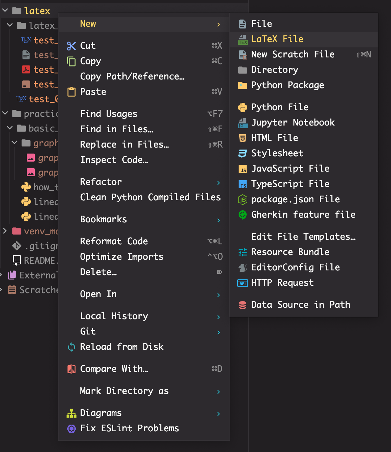Choose Copy Path/Reference… entry

[x=144, y=76]
